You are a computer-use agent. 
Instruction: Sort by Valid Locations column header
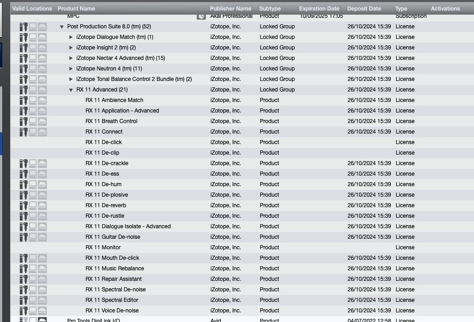pyautogui.click(x=32, y=9)
